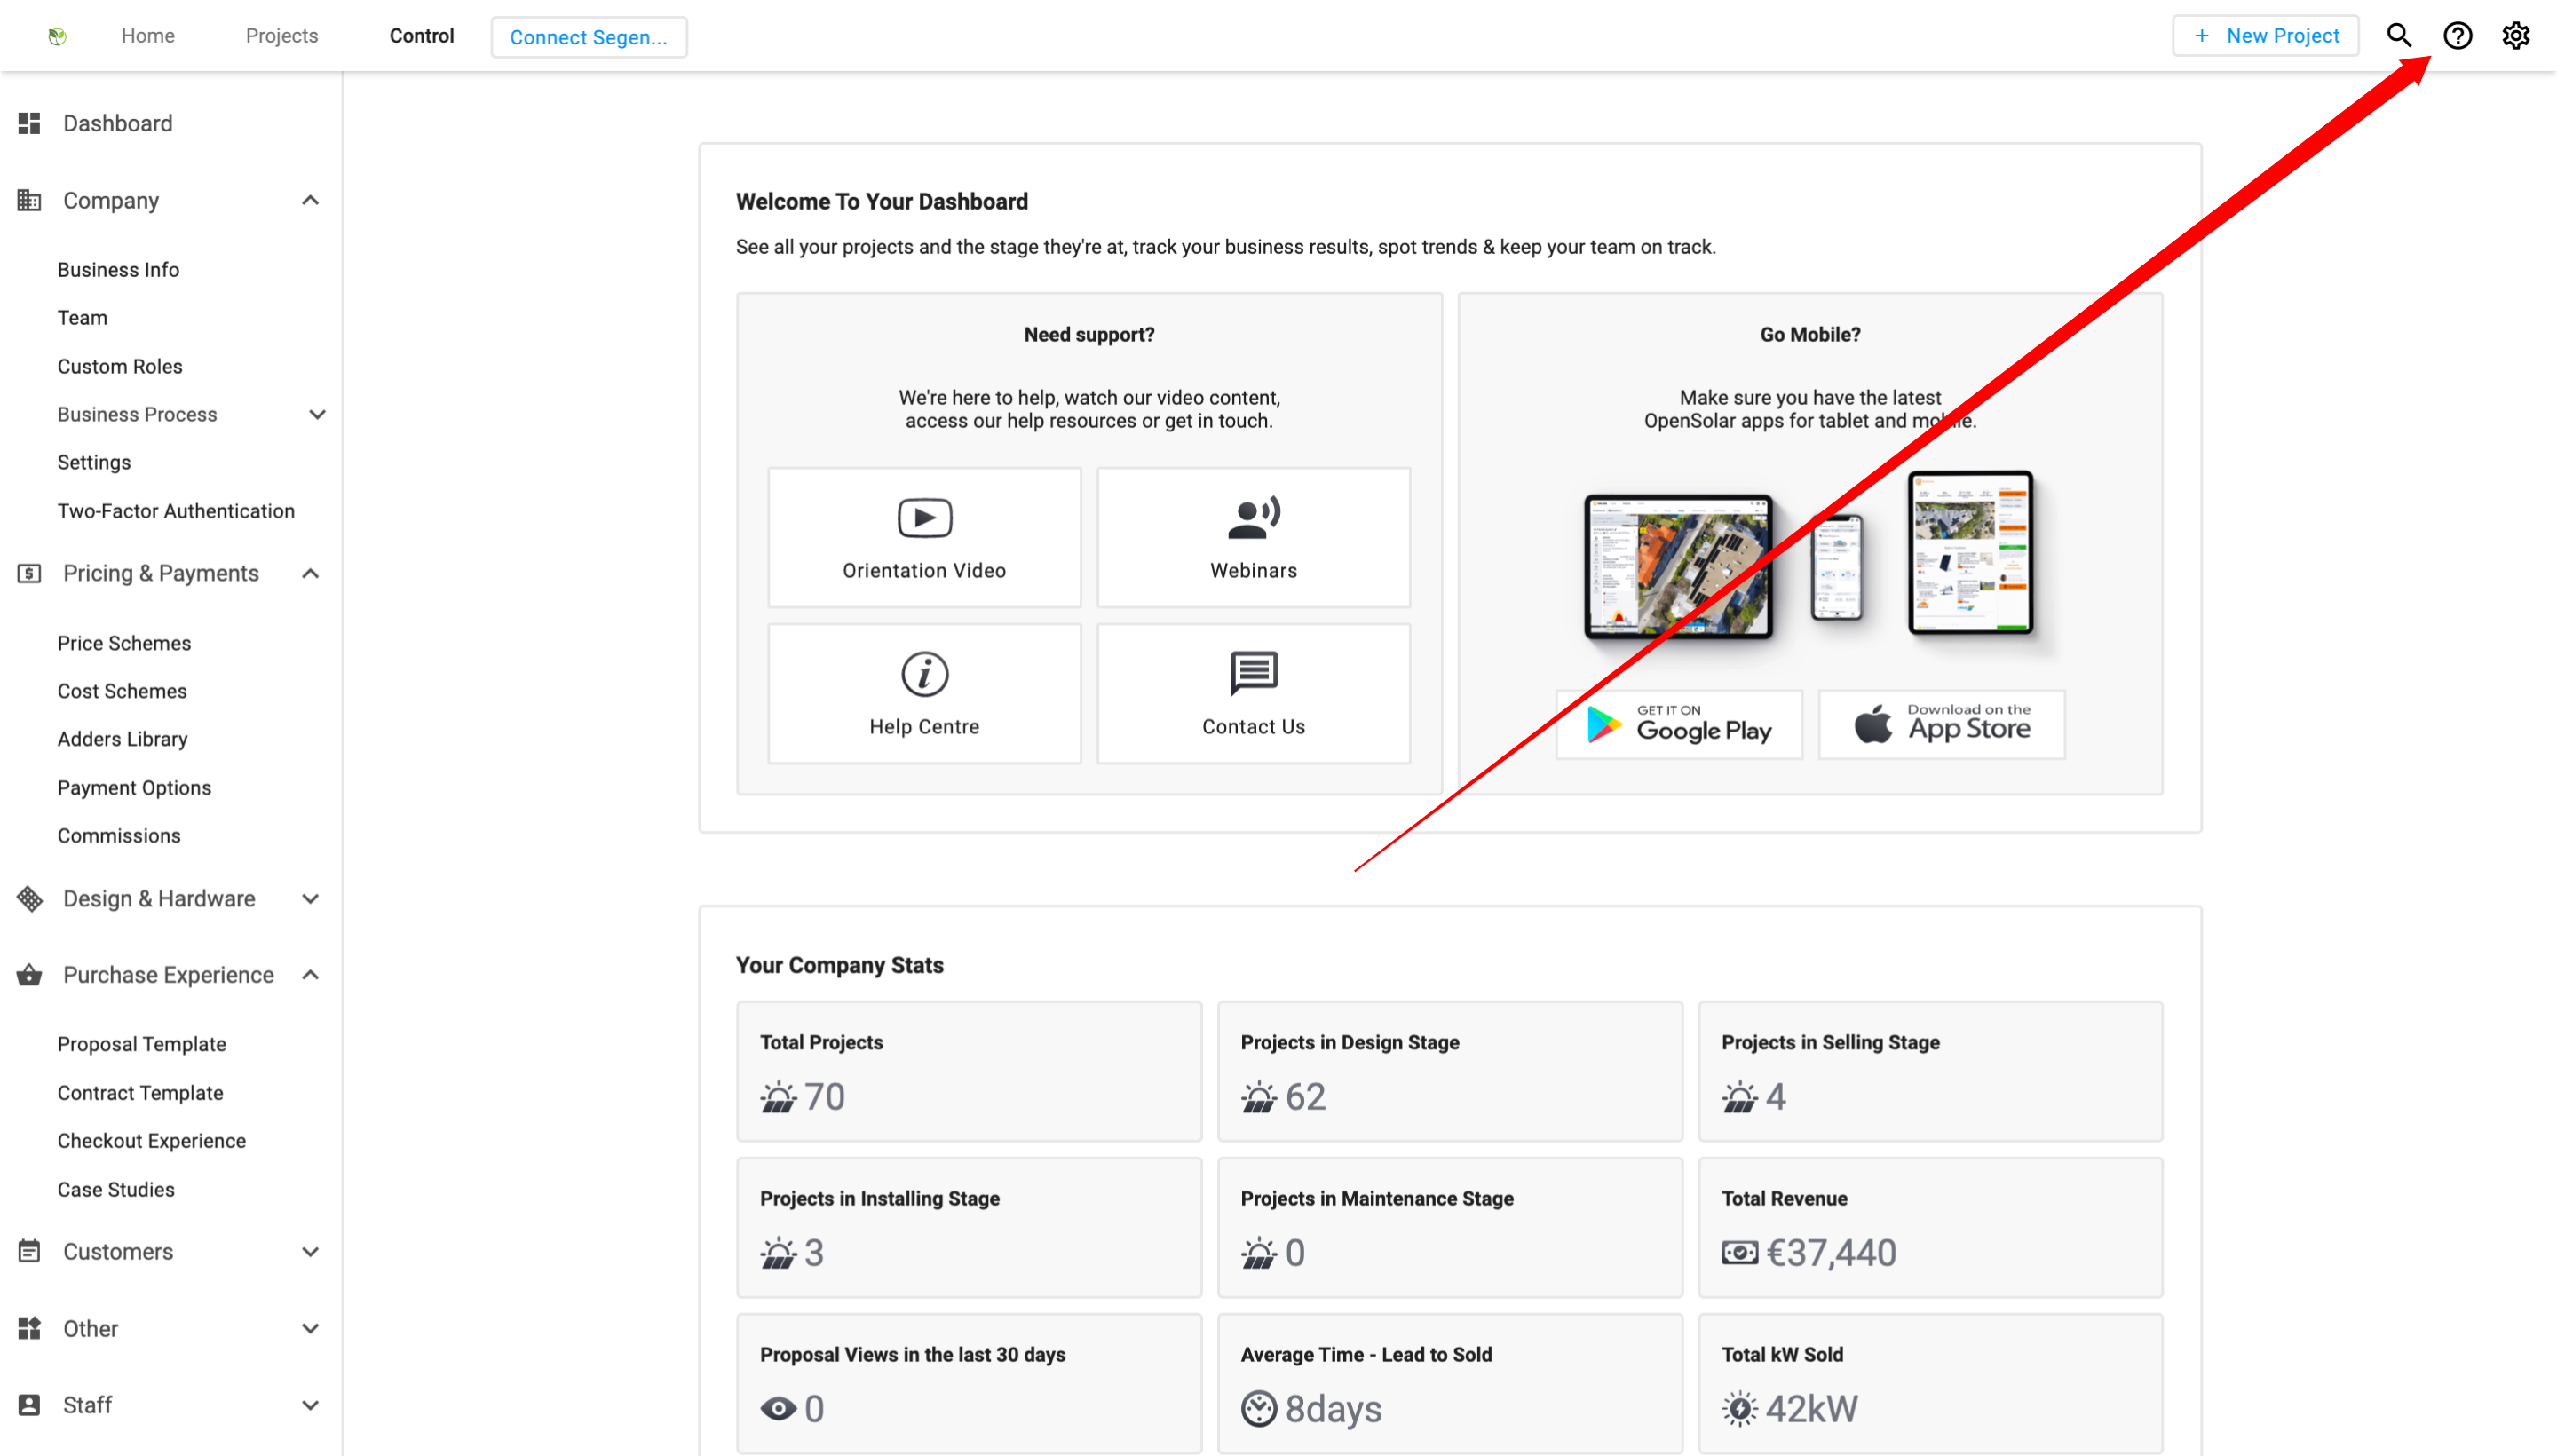The image size is (2557, 1456).
Task: Click the Connect Segen button
Action: [589, 37]
